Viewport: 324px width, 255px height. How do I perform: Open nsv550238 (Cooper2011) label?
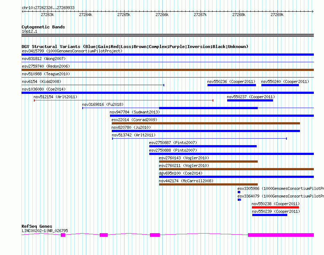coord(276,204)
